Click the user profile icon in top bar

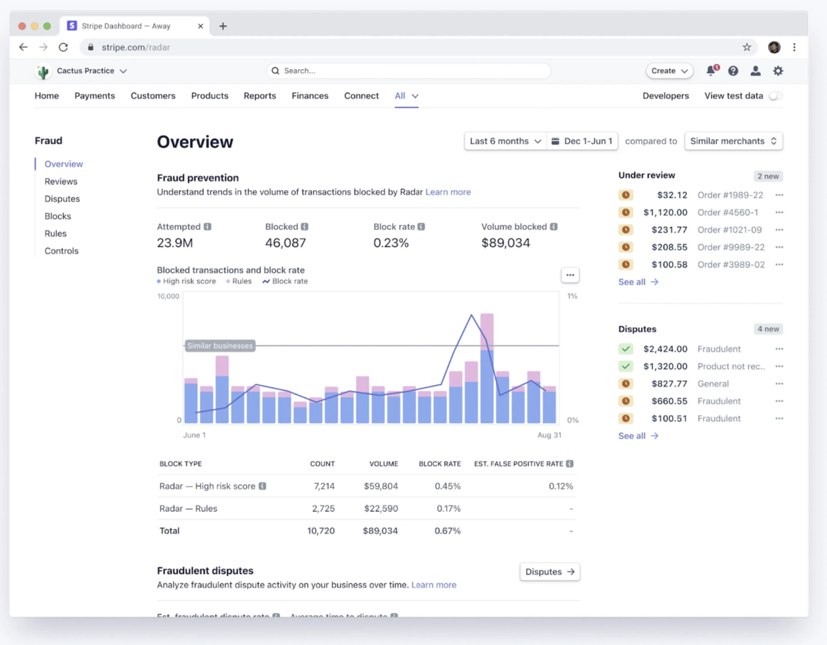pos(756,70)
